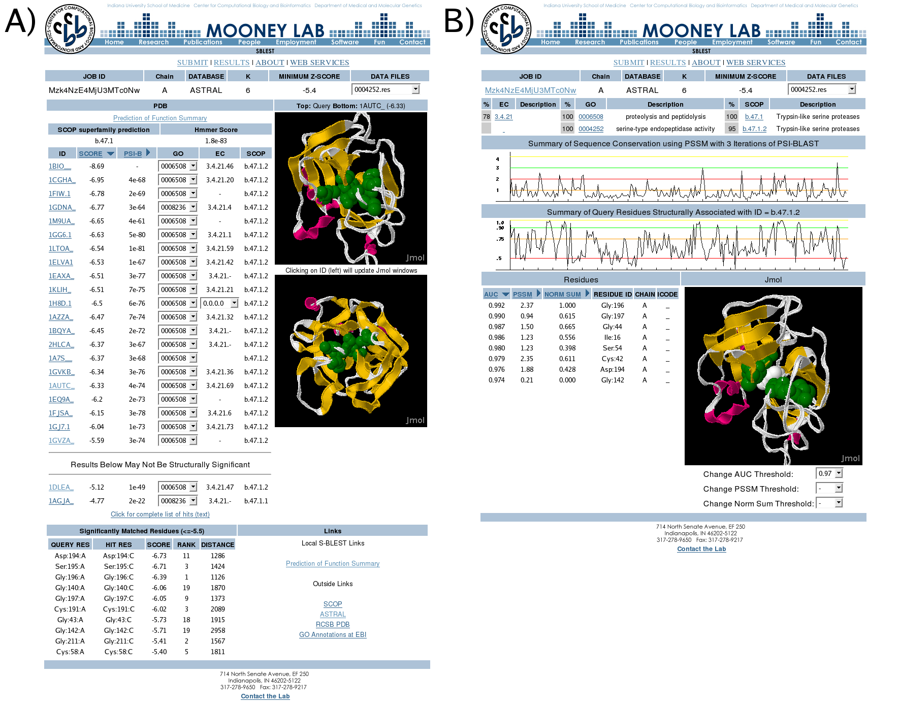Viewport: 899px width, 707px height.
Task: Click the CCBB logo in panel A
Action: tap(70, 29)
